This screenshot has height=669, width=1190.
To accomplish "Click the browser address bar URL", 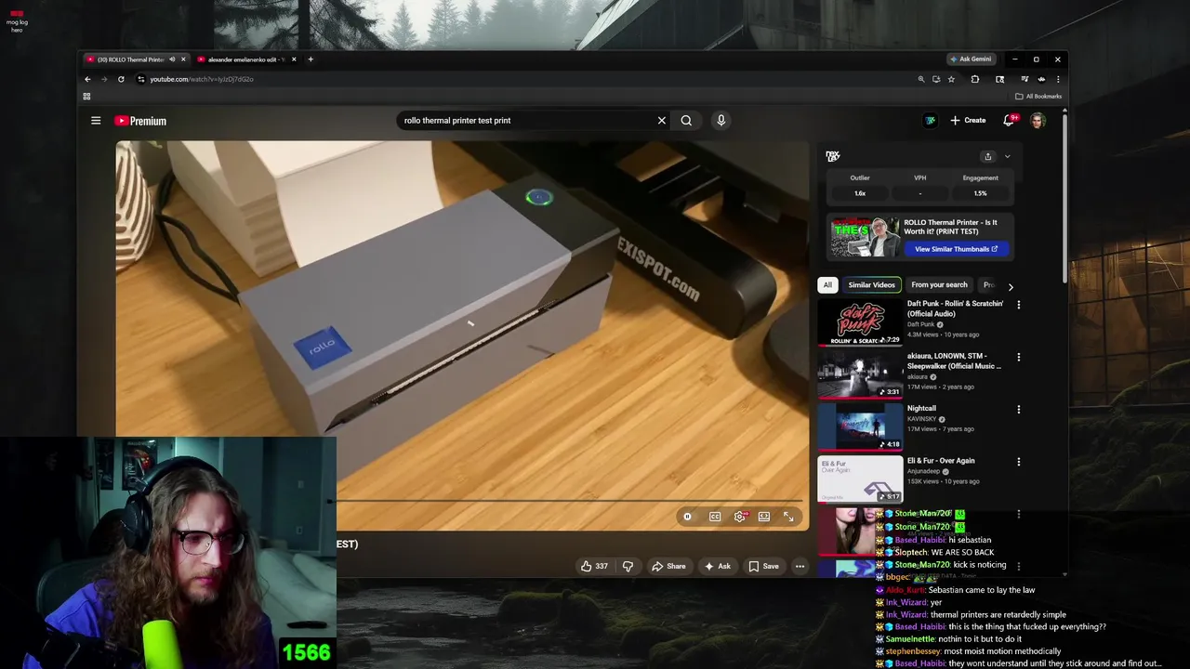I will click(202, 79).
